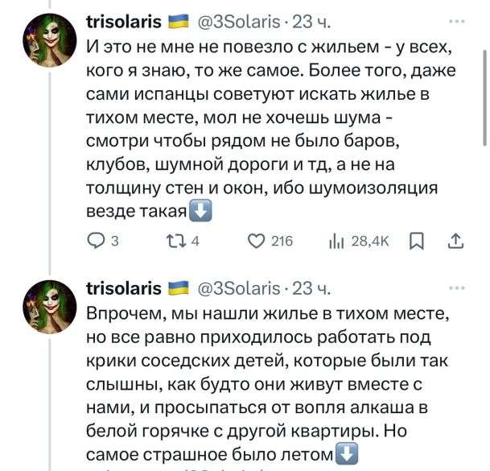Click the down-arrow emoji after "везде такая"
Image resolution: width=490 pixels, height=471 pixels.
click(x=200, y=212)
